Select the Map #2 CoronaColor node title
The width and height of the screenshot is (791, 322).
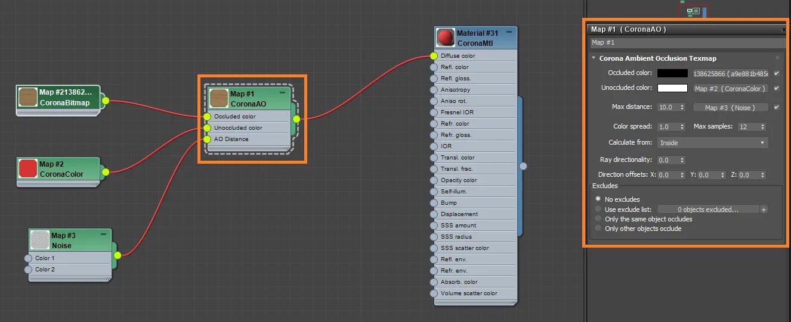tap(61, 169)
